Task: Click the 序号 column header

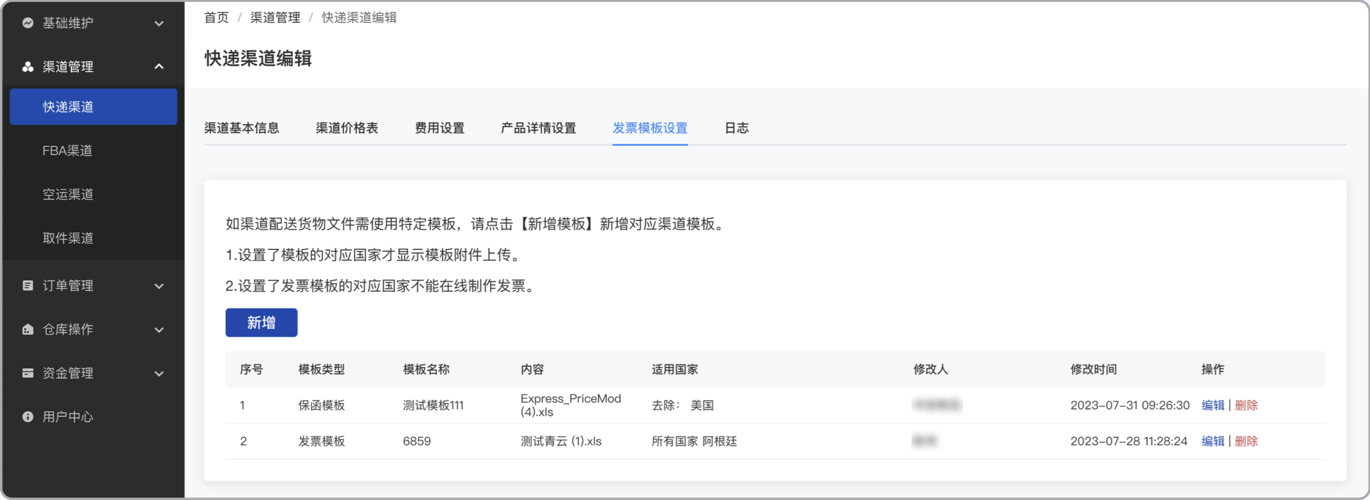Action: (251, 369)
